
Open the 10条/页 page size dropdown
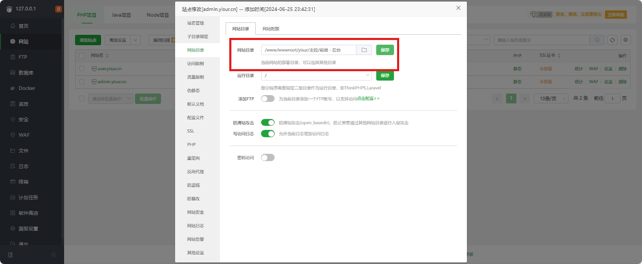[x=553, y=98]
